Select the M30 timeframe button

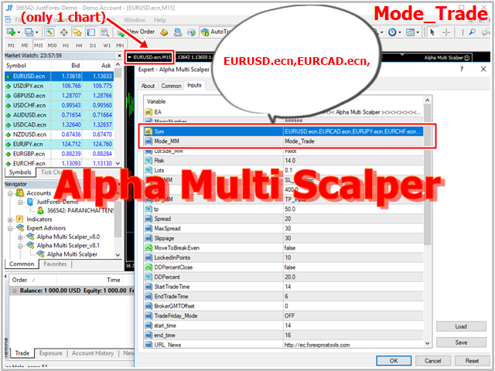click(52, 46)
